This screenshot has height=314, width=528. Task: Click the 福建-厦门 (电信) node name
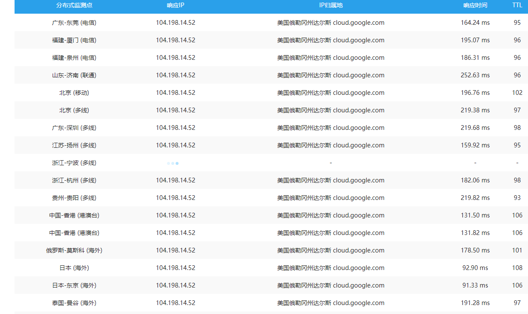(x=74, y=40)
